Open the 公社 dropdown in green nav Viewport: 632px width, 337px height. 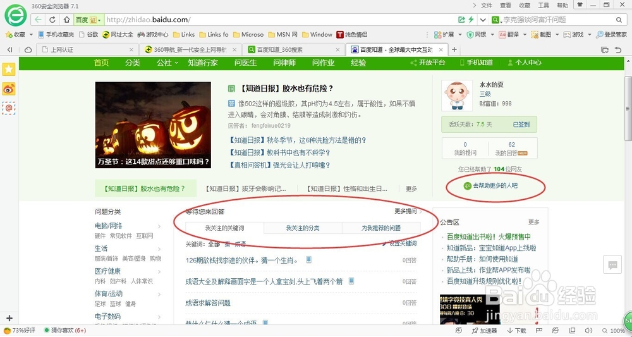(x=167, y=63)
